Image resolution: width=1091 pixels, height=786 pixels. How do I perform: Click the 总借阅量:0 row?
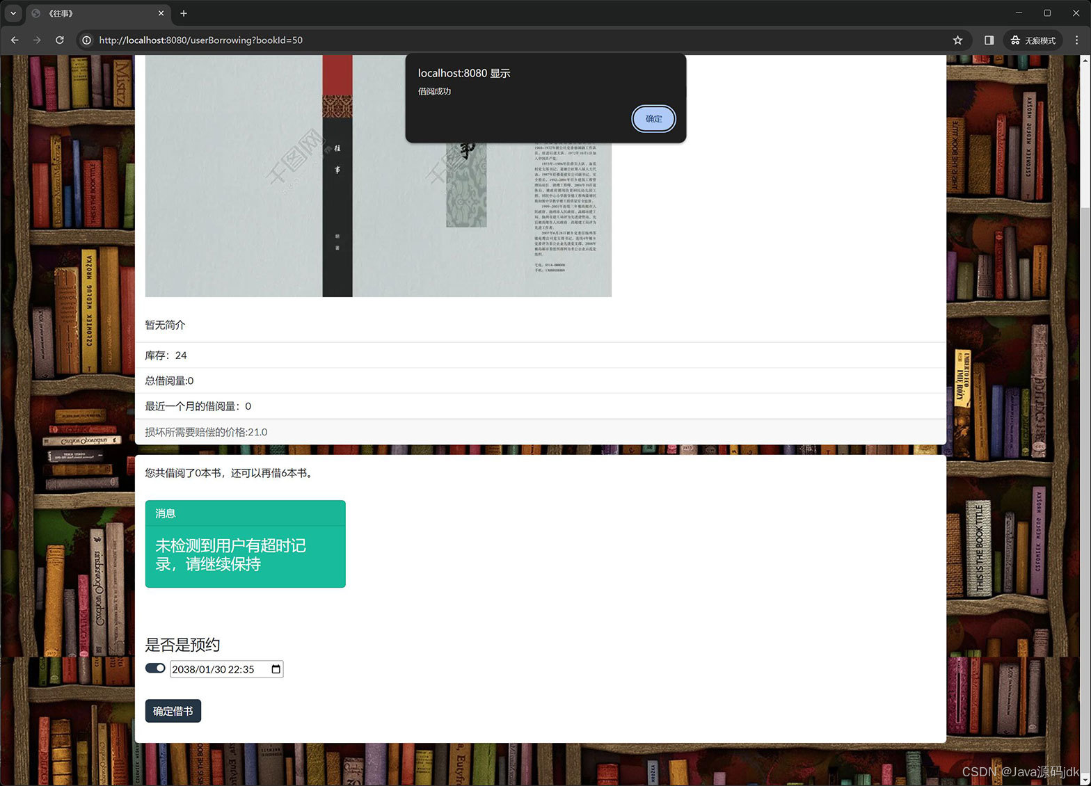click(541, 380)
